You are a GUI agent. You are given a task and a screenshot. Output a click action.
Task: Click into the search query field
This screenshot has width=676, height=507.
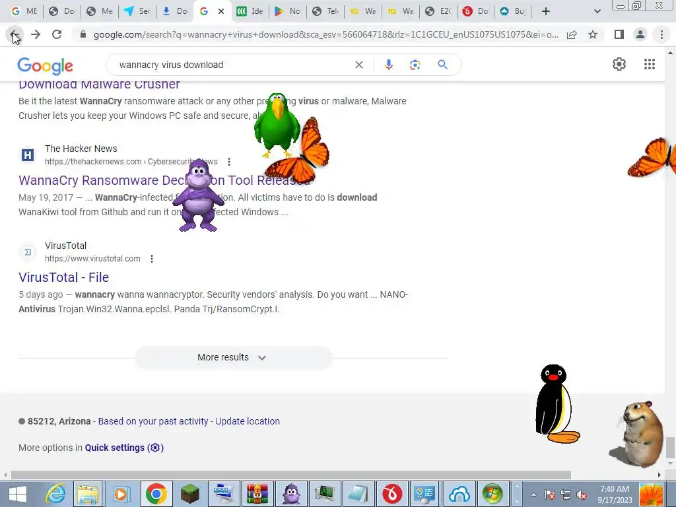tap(233, 65)
